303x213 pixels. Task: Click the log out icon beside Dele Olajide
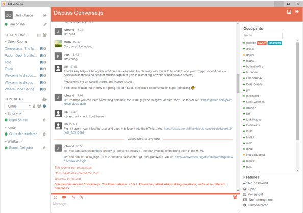tap(45, 15)
